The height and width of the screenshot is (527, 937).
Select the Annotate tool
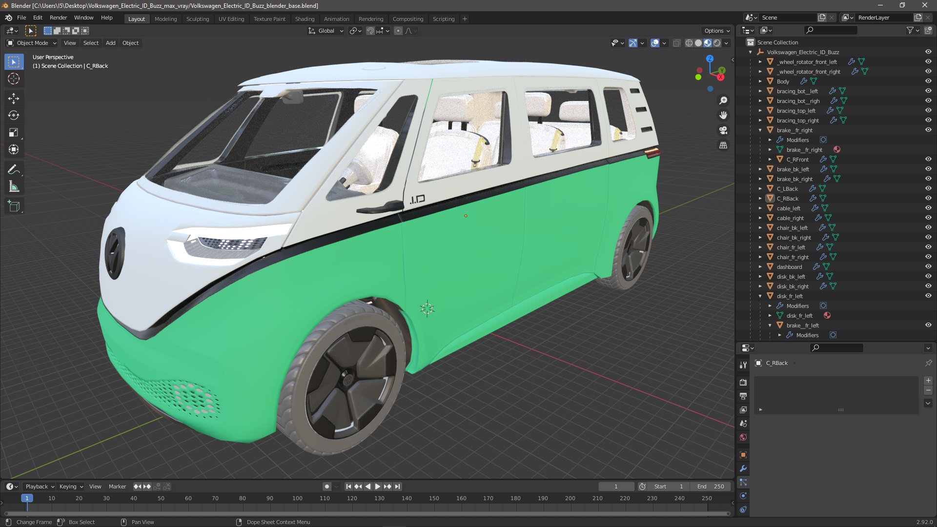point(14,170)
